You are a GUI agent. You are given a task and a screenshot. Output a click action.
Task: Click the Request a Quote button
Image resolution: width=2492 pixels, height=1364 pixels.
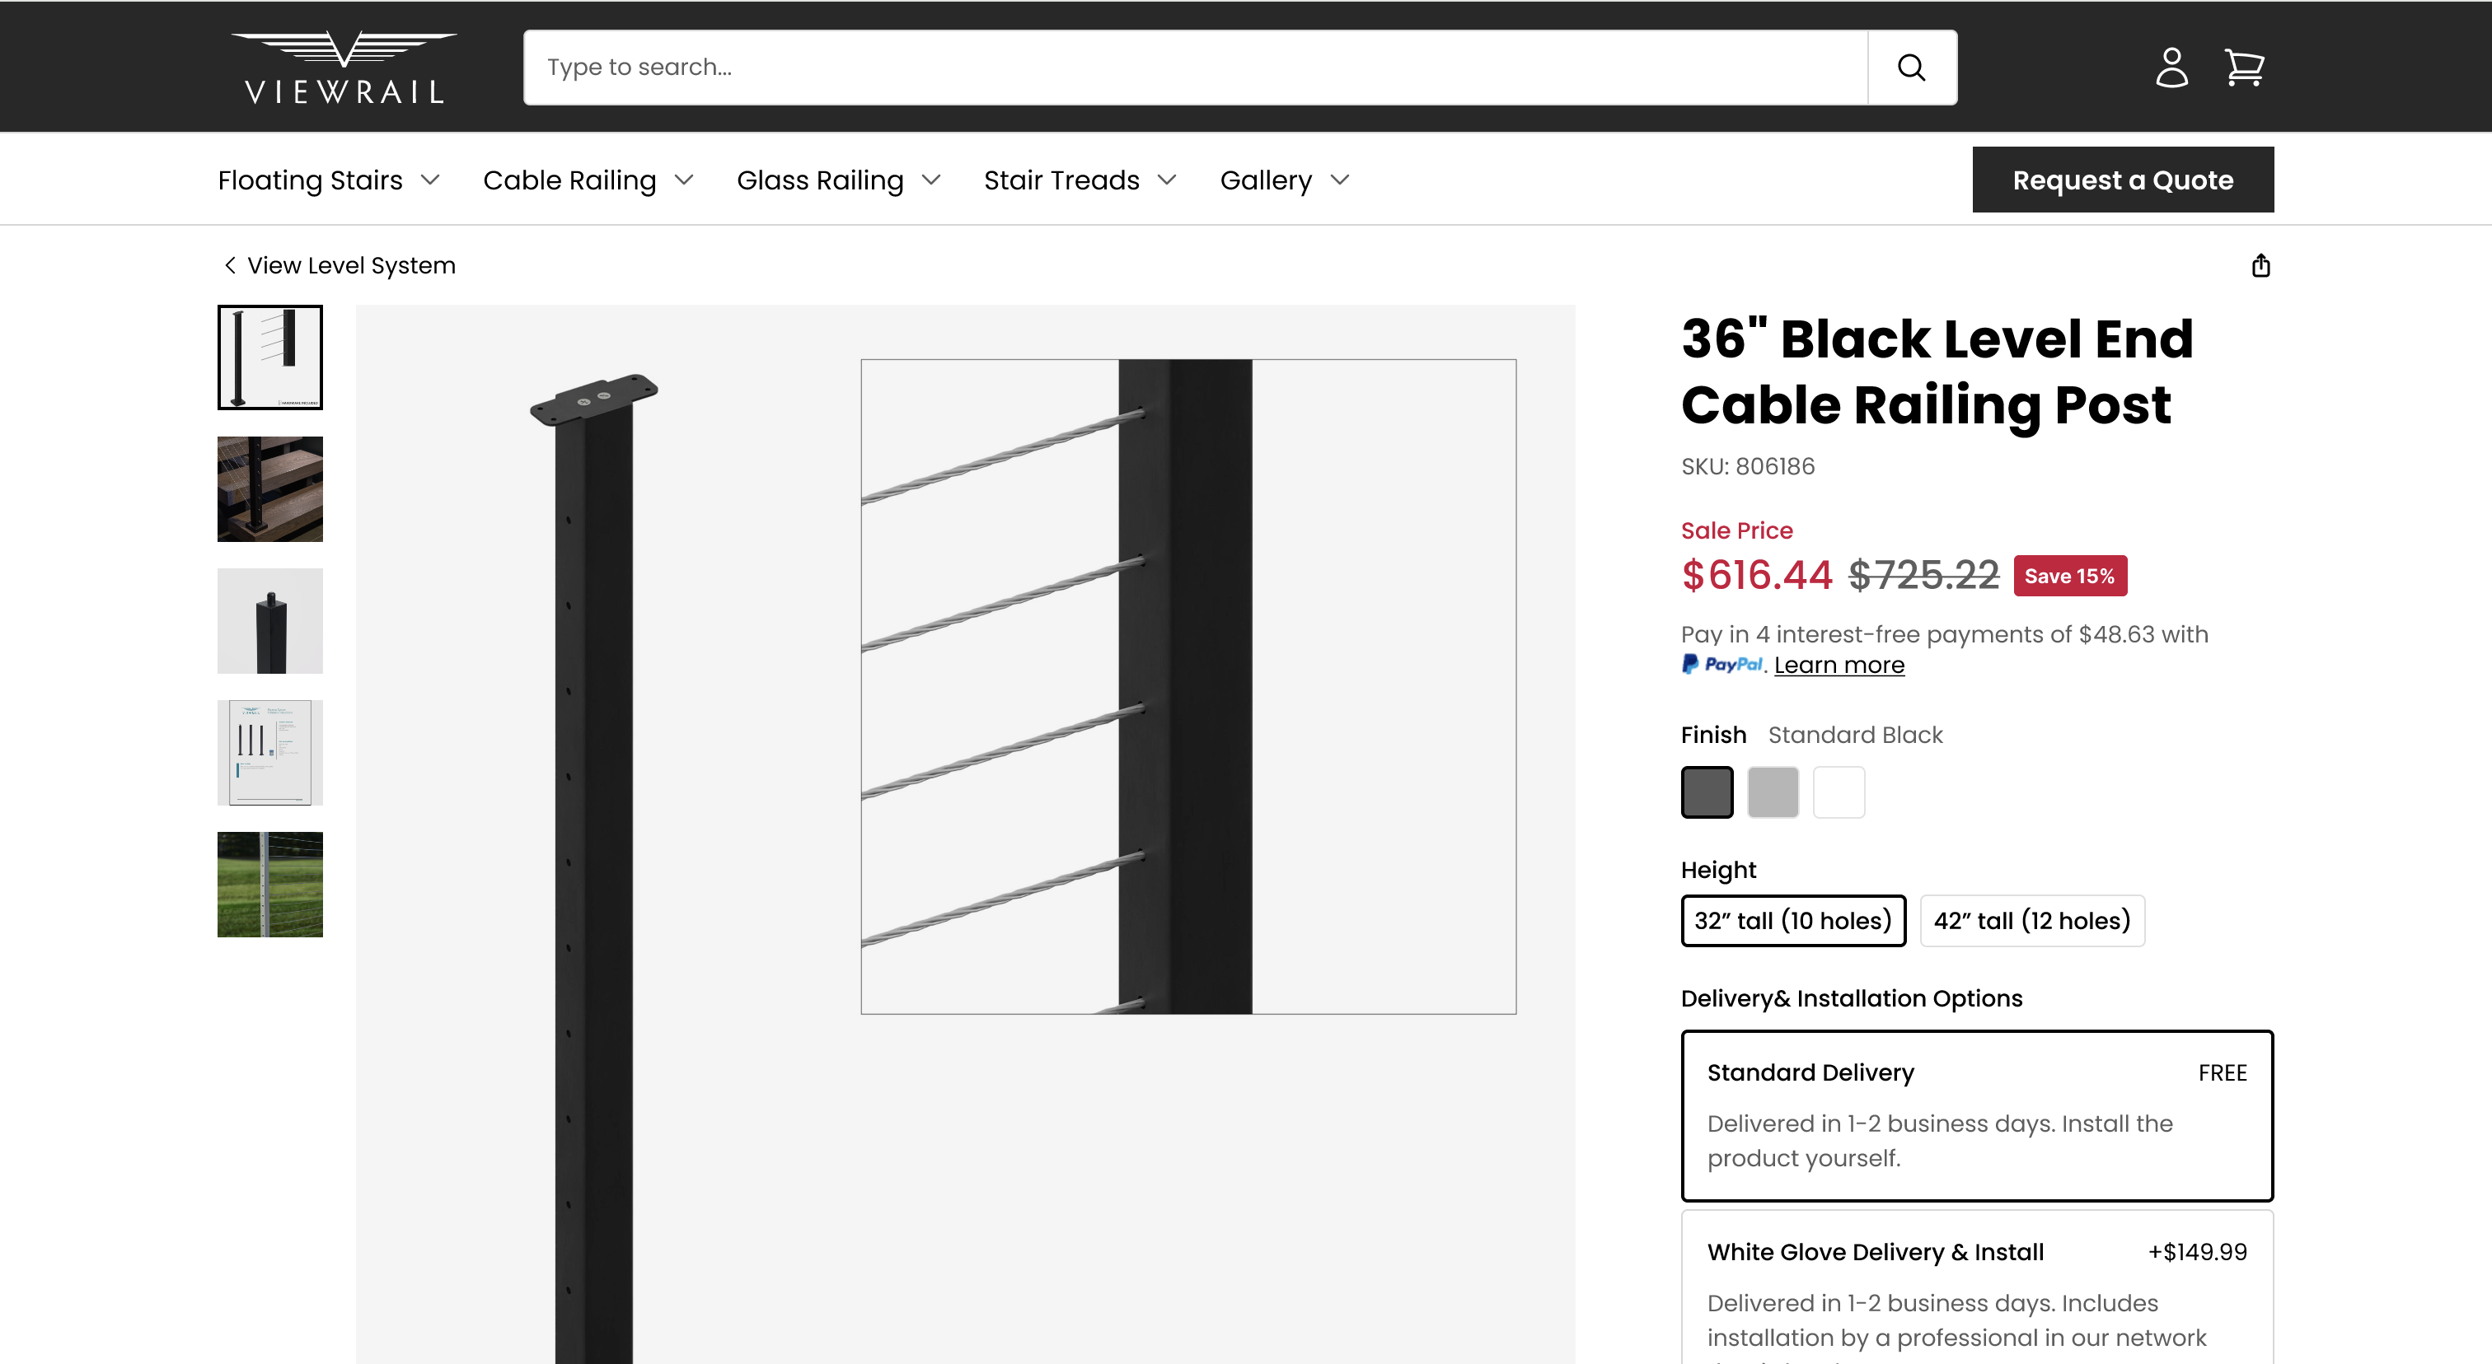[x=2123, y=179]
